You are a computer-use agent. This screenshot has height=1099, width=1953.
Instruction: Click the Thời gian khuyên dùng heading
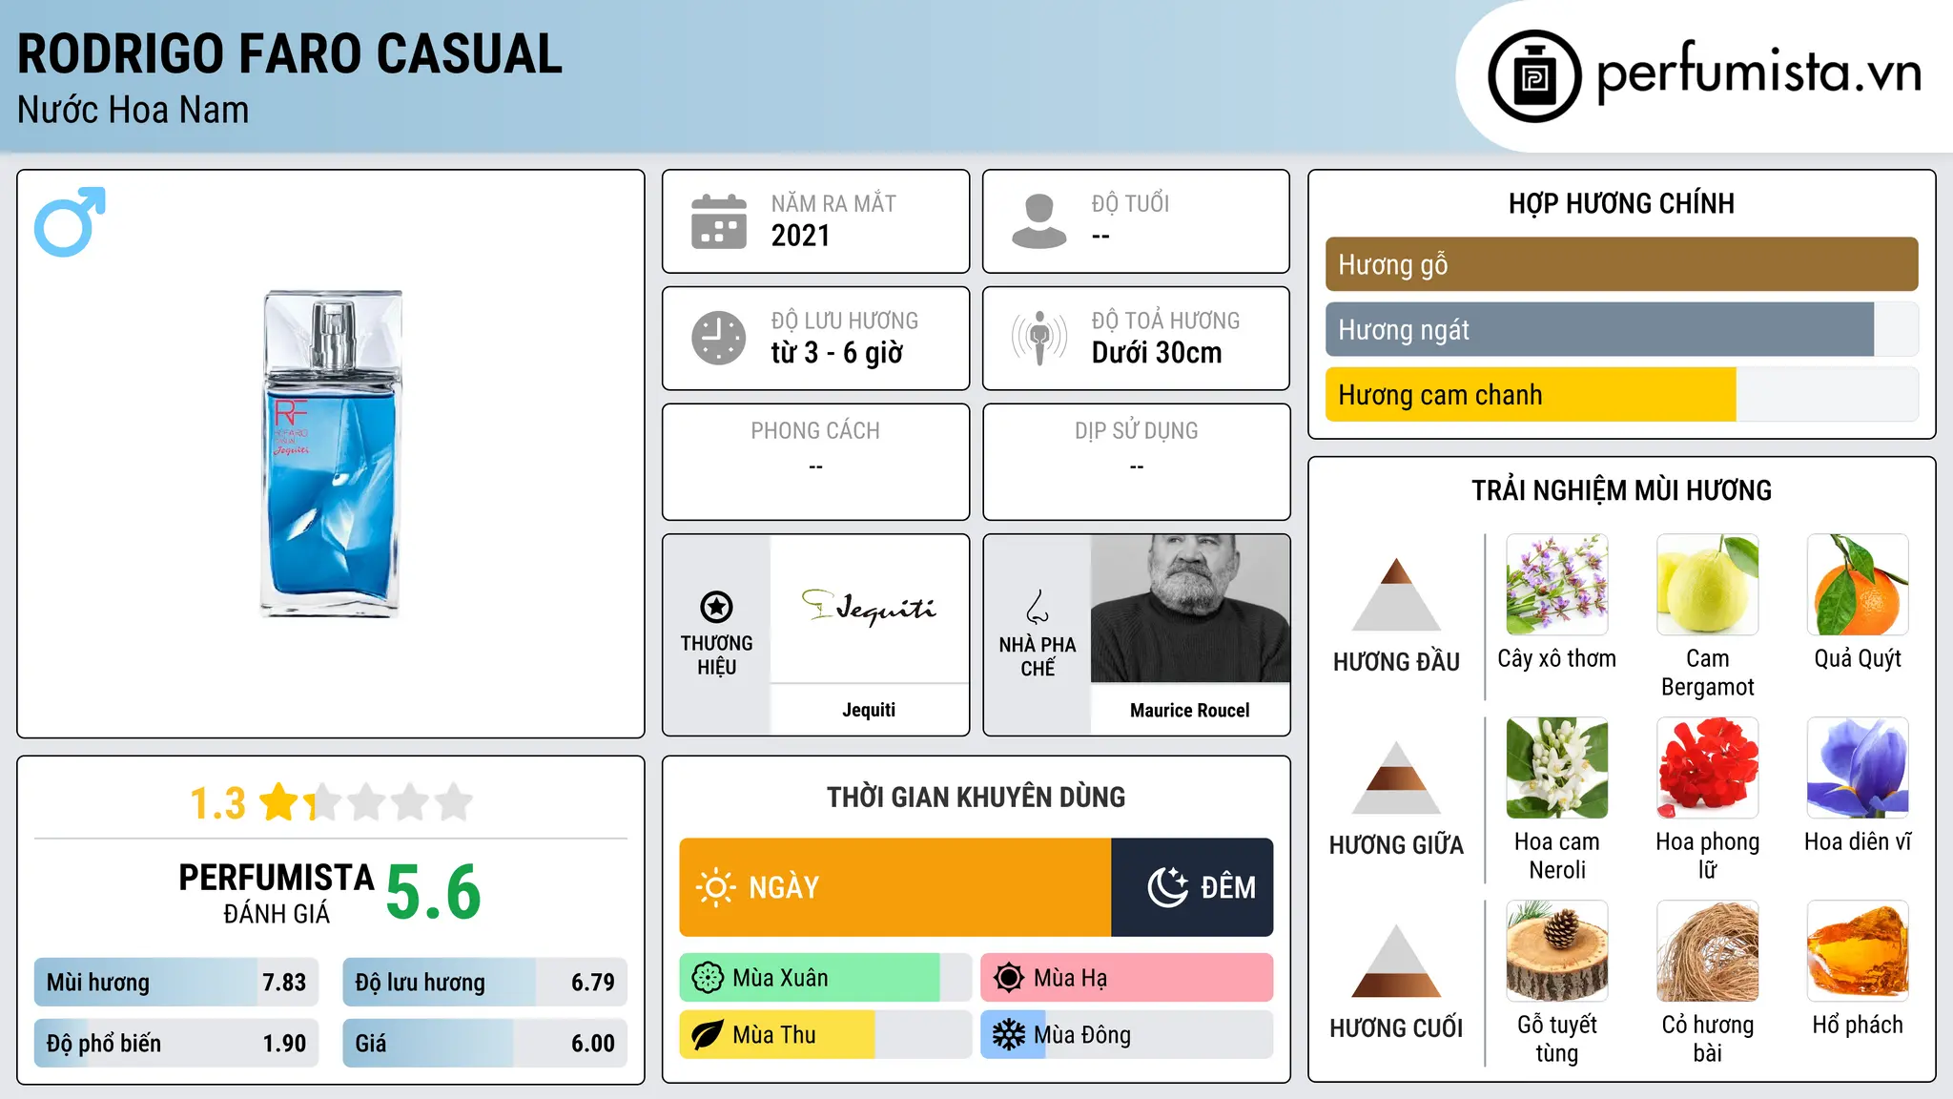coord(976,797)
